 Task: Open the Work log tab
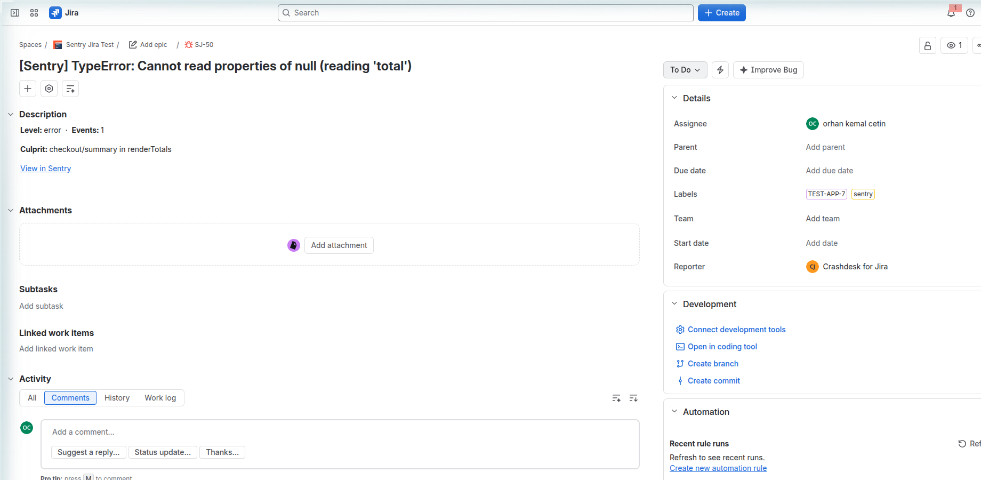[x=160, y=398]
